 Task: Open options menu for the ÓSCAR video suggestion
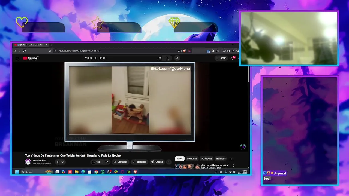click(x=233, y=166)
